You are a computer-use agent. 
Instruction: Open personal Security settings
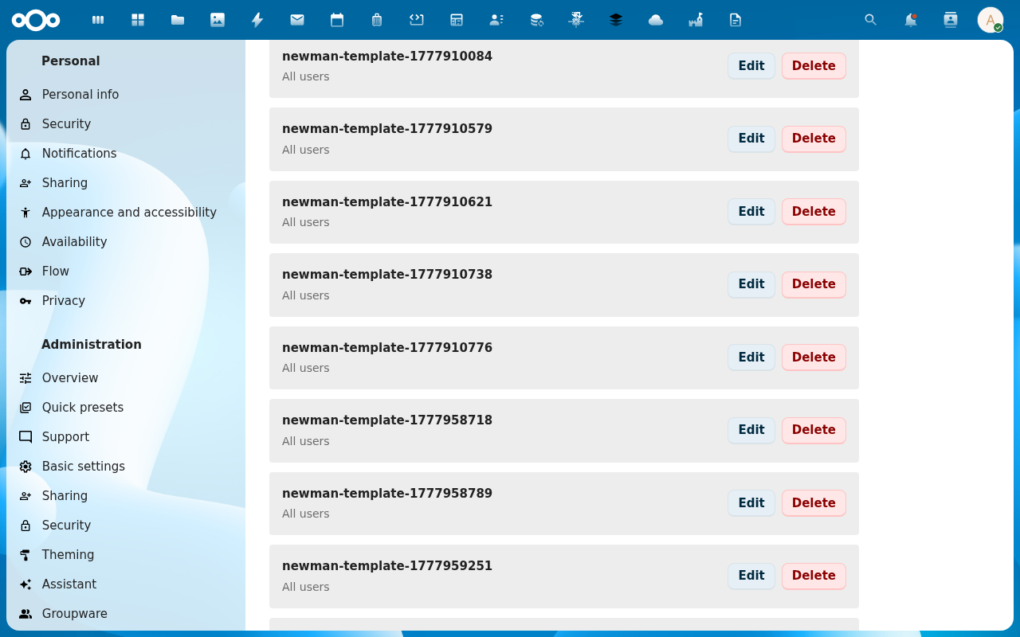(x=126, y=124)
